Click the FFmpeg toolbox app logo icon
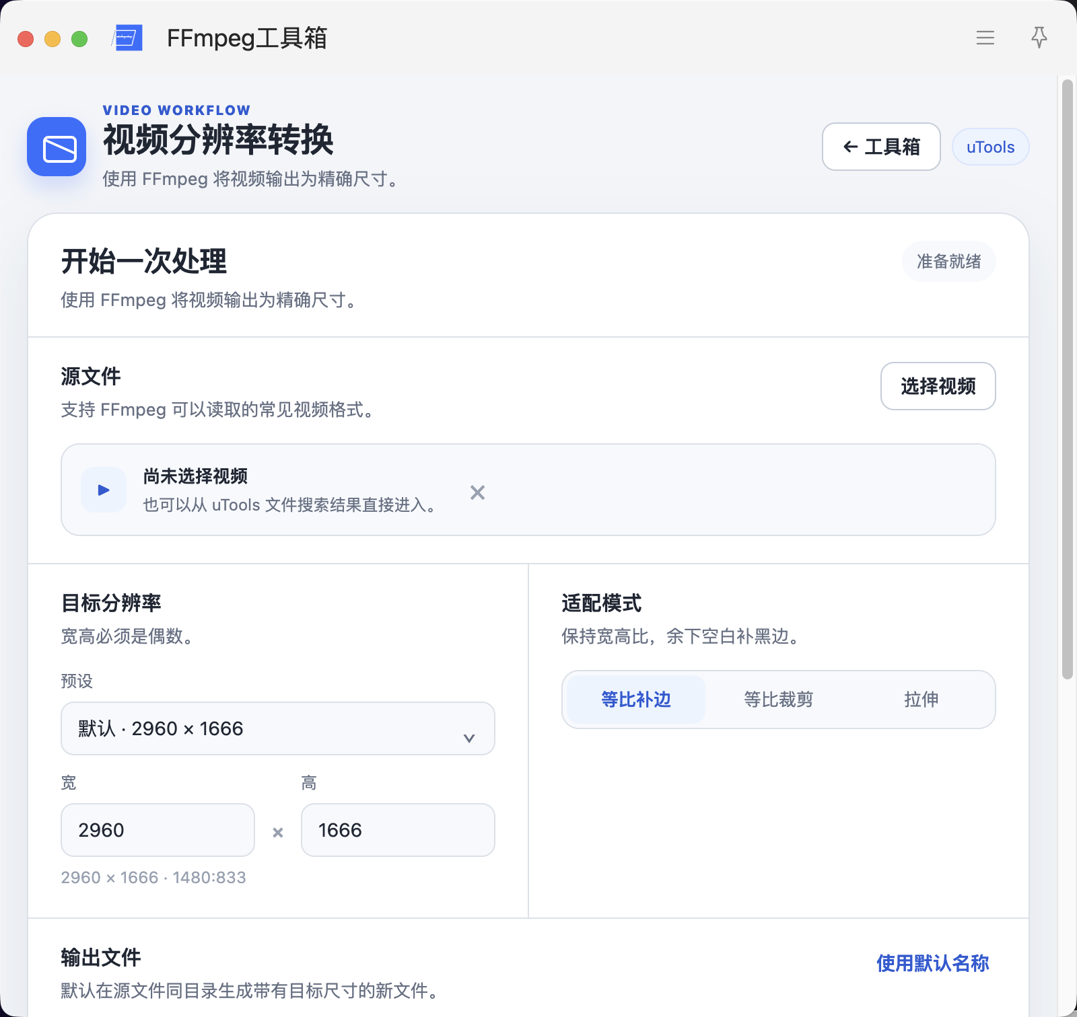This screenshot has height=1017, width=1077. tap(128, 38)
